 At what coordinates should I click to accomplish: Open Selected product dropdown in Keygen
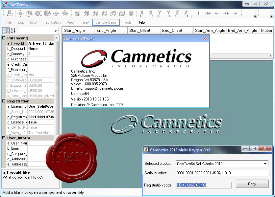click(265, 164)
